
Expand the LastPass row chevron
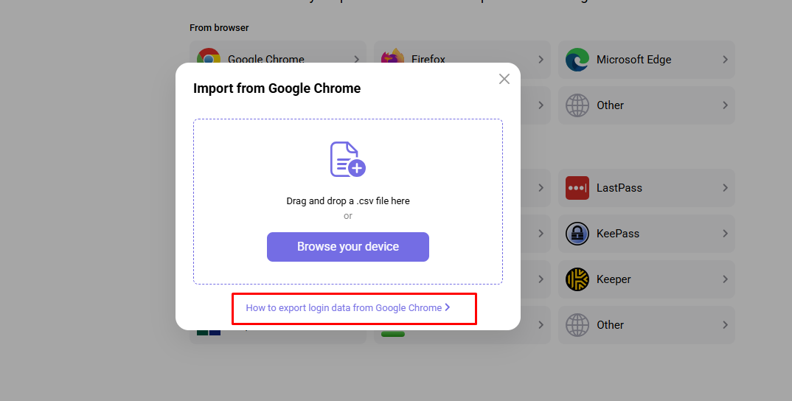725,188
